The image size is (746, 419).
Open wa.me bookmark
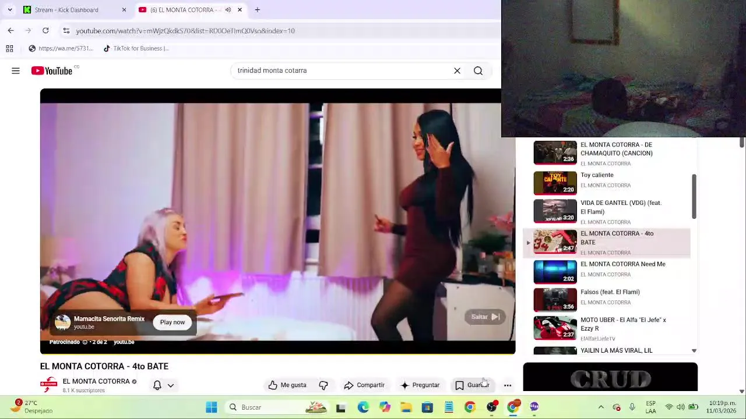point(61,48)
